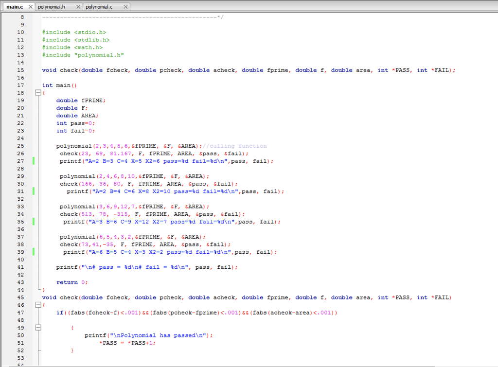Image resolution: width=498 pixels, height=367 pixels.
Task: Click the green change marker beside line 27
Action: tap(34, 160)
